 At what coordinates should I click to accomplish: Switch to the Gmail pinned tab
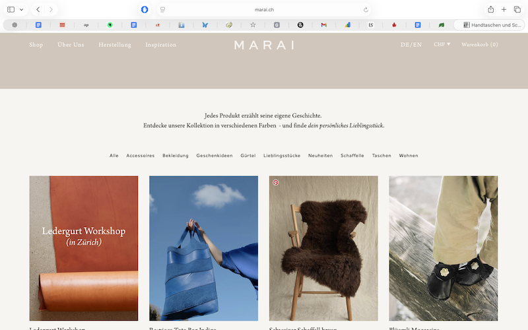[324, 25]
